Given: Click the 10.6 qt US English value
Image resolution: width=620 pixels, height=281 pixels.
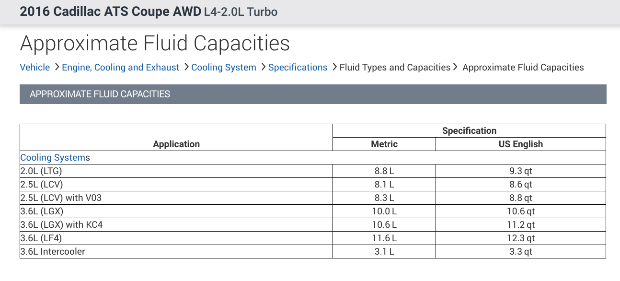Looking at the screenshot, I should click(521, 211).
